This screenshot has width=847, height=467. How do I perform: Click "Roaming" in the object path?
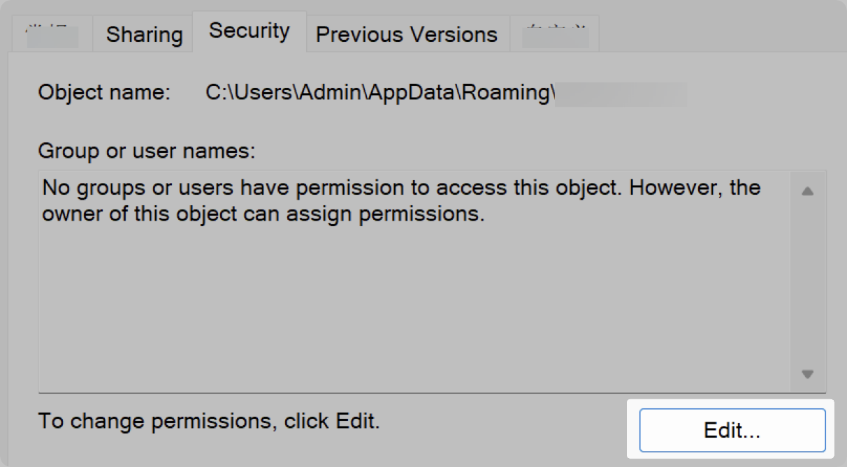coord(505,94)
